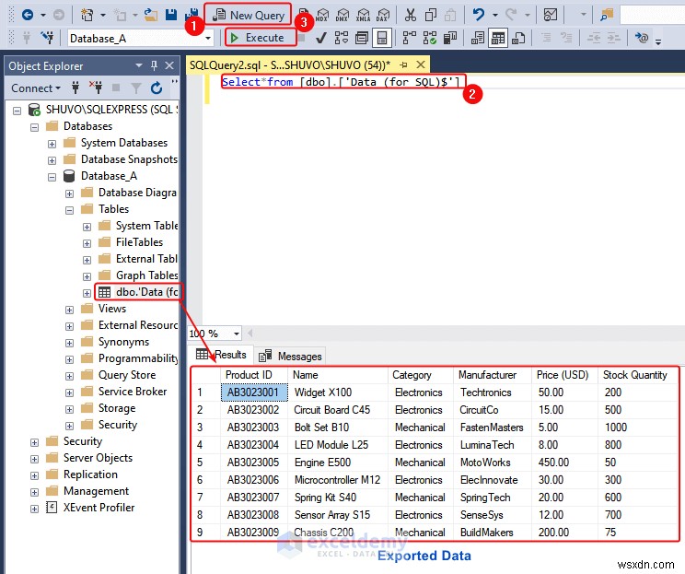Open a new DAX query
Screen dimensions: 685x574
(x=383, y=16)
